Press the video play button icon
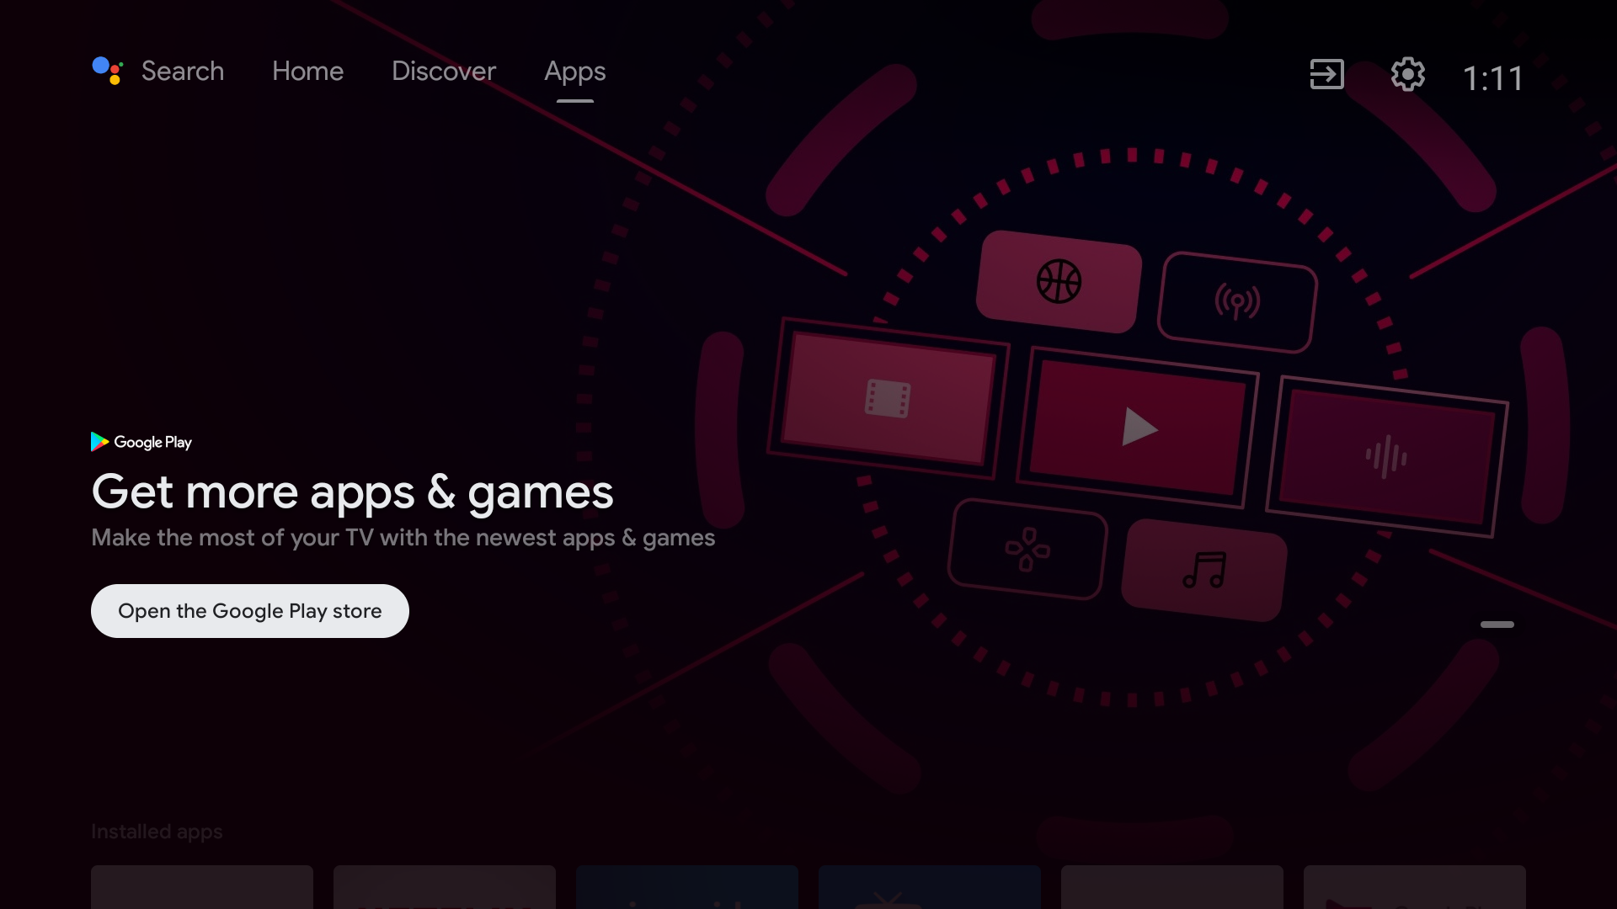Viewport: 1617px width, 909px height. click(1139, 431)
